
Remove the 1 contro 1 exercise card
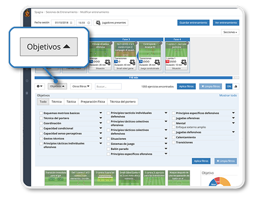point(187,43)
